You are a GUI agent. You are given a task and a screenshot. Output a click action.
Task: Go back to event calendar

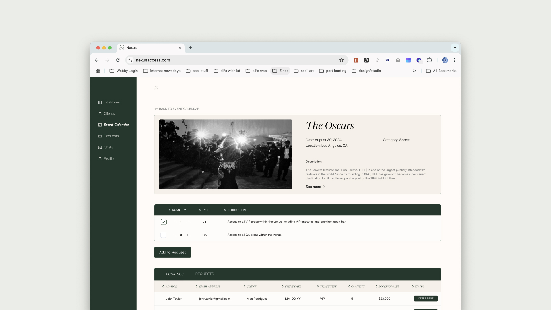coord(177,109)
